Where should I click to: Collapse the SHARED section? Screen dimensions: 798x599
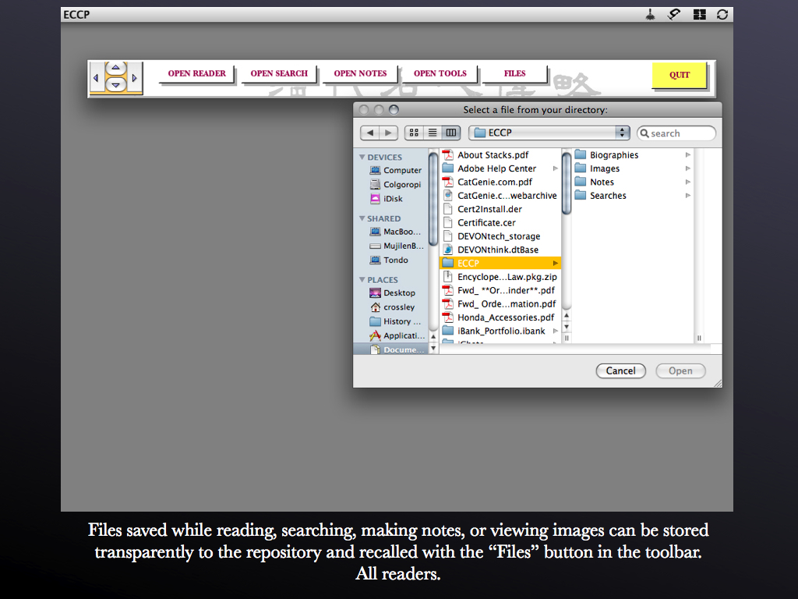click(362, 218)
